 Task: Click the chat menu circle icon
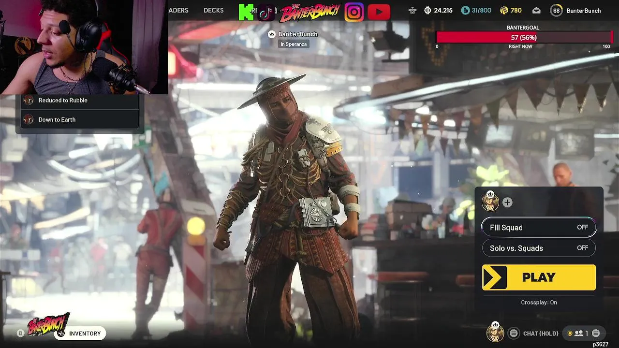[514, 333]
